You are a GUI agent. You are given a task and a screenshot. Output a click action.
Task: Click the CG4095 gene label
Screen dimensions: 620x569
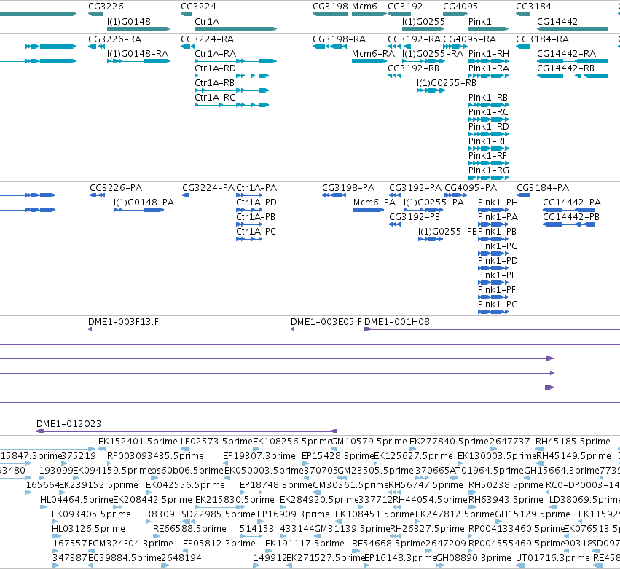(460, 7)
